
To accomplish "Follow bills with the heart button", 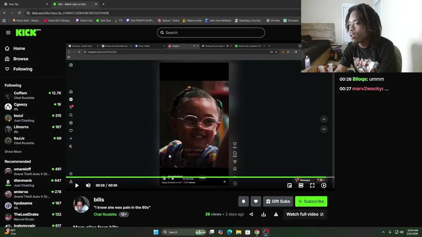I will point(256,201).
